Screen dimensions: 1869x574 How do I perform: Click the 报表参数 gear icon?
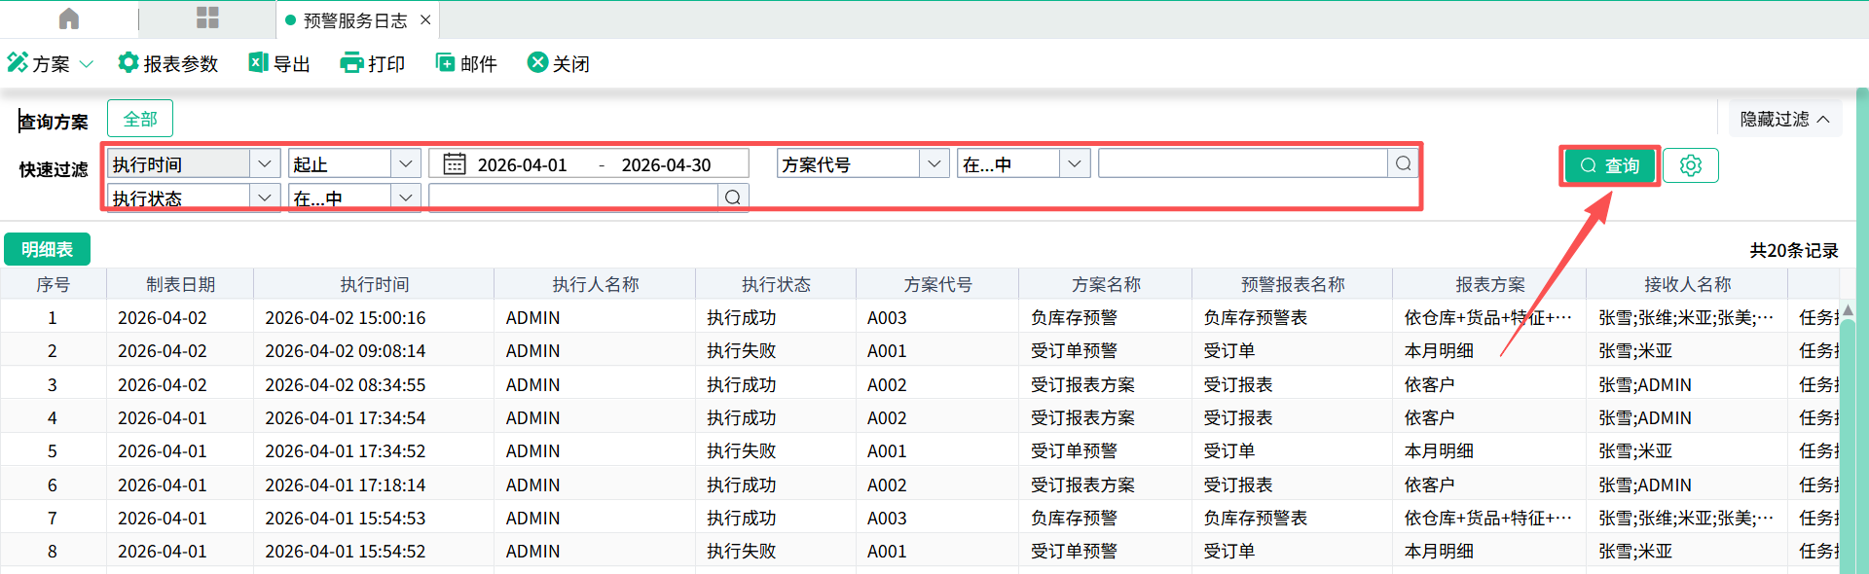128,63
